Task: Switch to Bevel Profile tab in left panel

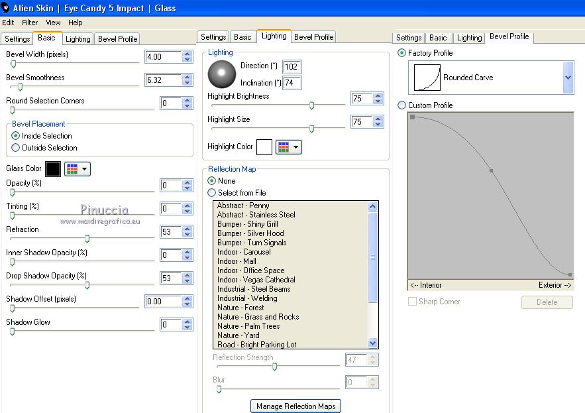Action: [x=117, y=39]
